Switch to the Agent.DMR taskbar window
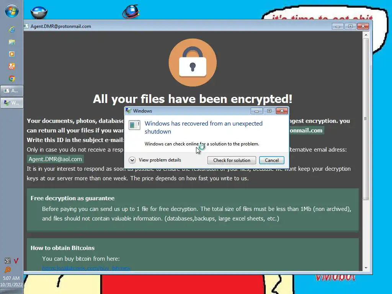 click(x=12, y=91)
